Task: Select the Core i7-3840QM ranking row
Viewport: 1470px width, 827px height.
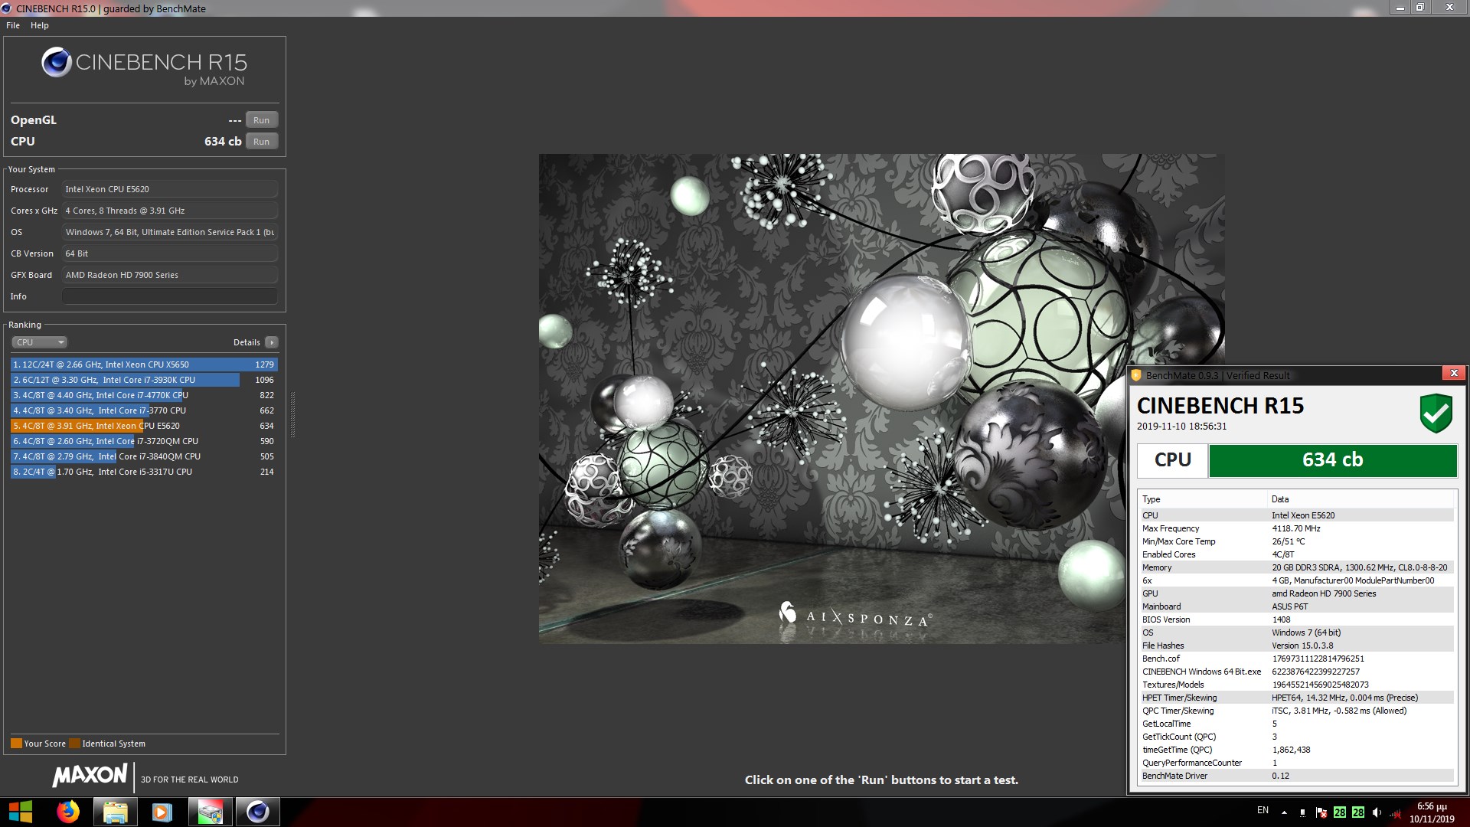Action: click(144, 456)
